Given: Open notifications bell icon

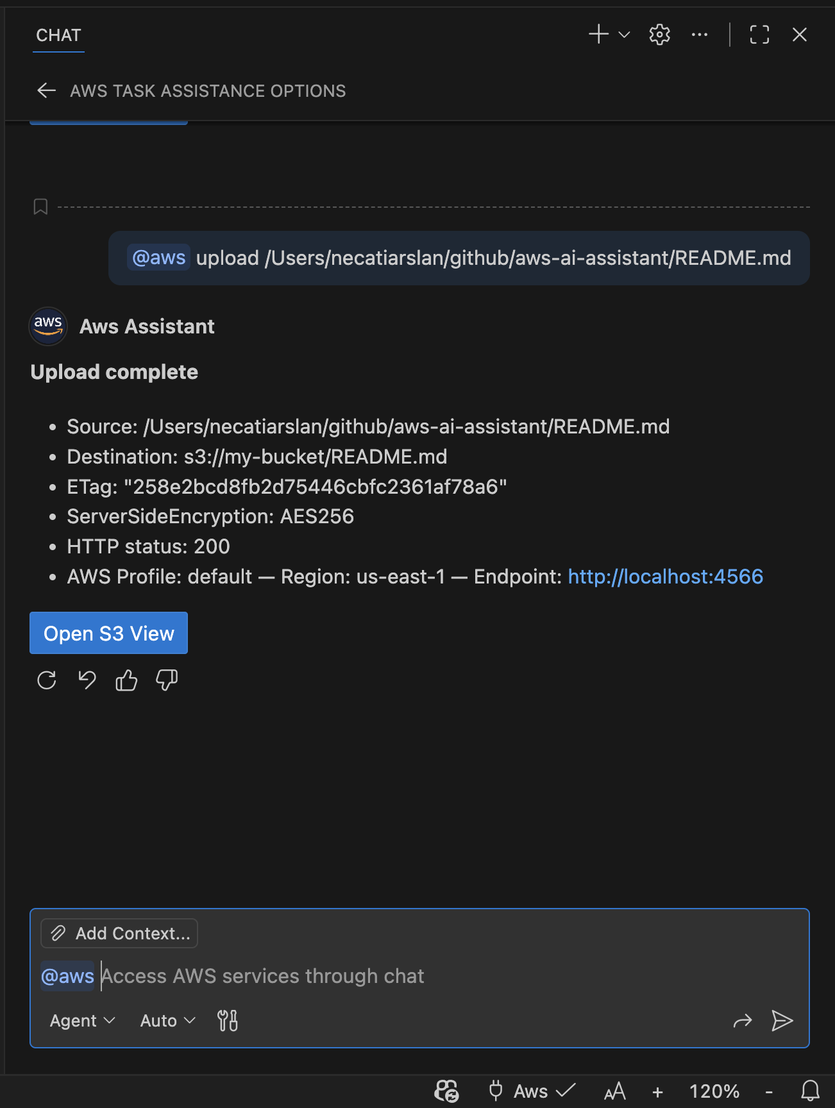Looking at the screenshot, I should pyautogui.click(x=810, y=1091).
